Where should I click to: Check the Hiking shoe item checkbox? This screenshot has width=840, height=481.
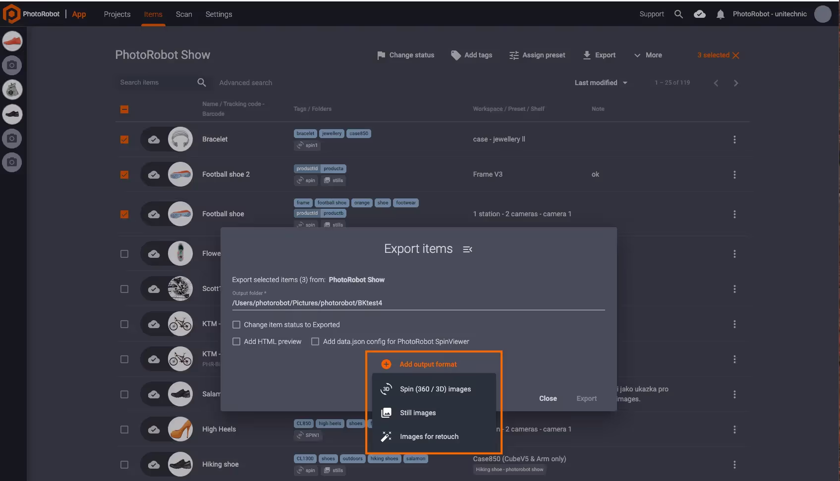(124, 465)
